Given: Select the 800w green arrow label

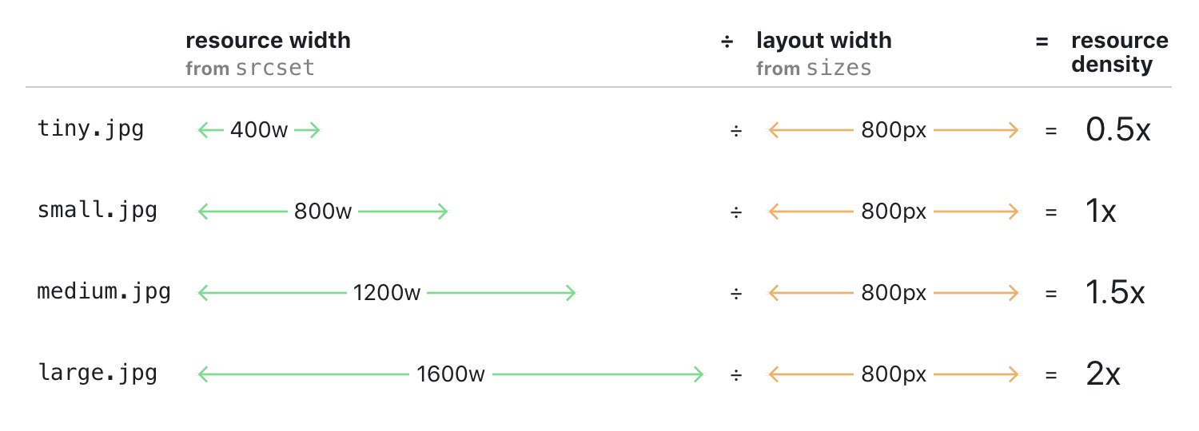Looking at the screenshot, I should click(323, 212).
